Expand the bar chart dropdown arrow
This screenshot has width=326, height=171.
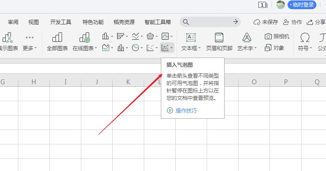(x=127, y=37)
